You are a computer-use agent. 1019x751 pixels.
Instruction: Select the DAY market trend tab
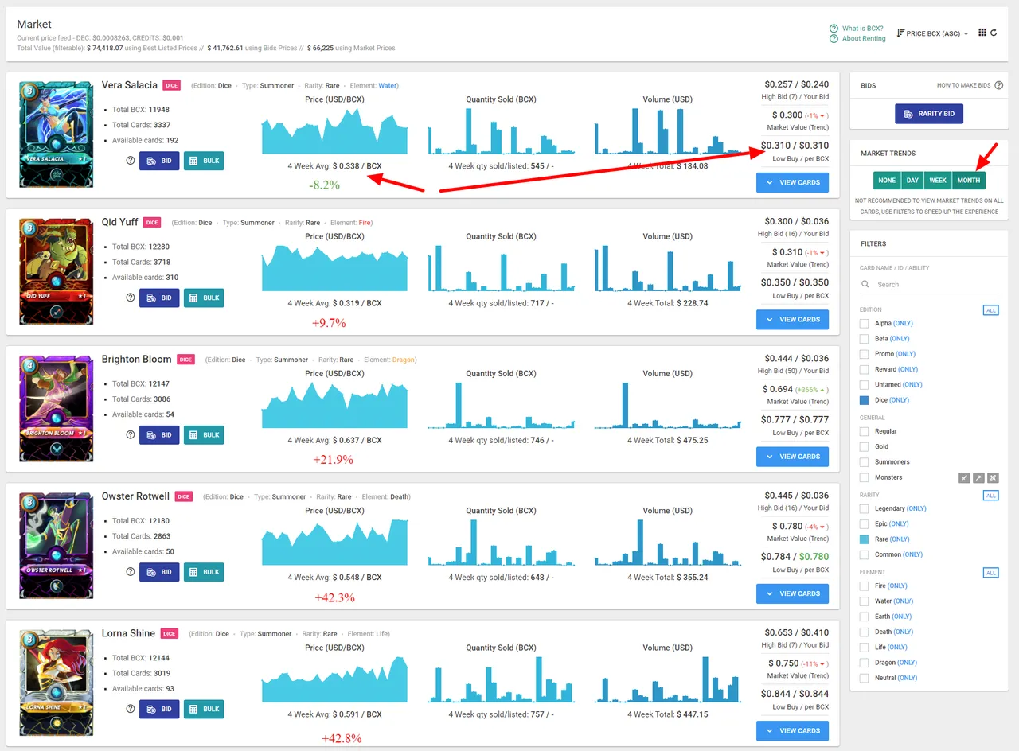912,181
